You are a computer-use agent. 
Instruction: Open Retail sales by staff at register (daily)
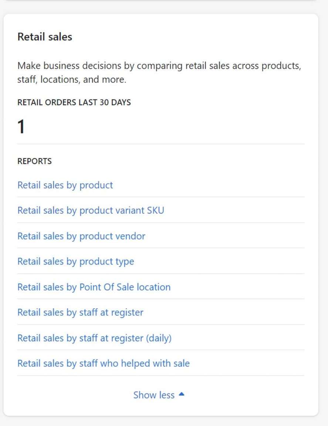[95, 338]
